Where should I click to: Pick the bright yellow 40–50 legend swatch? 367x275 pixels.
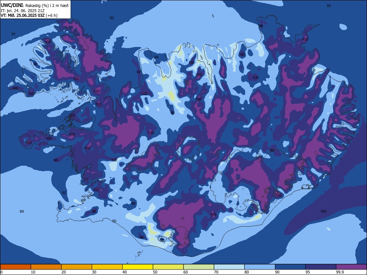138,267
